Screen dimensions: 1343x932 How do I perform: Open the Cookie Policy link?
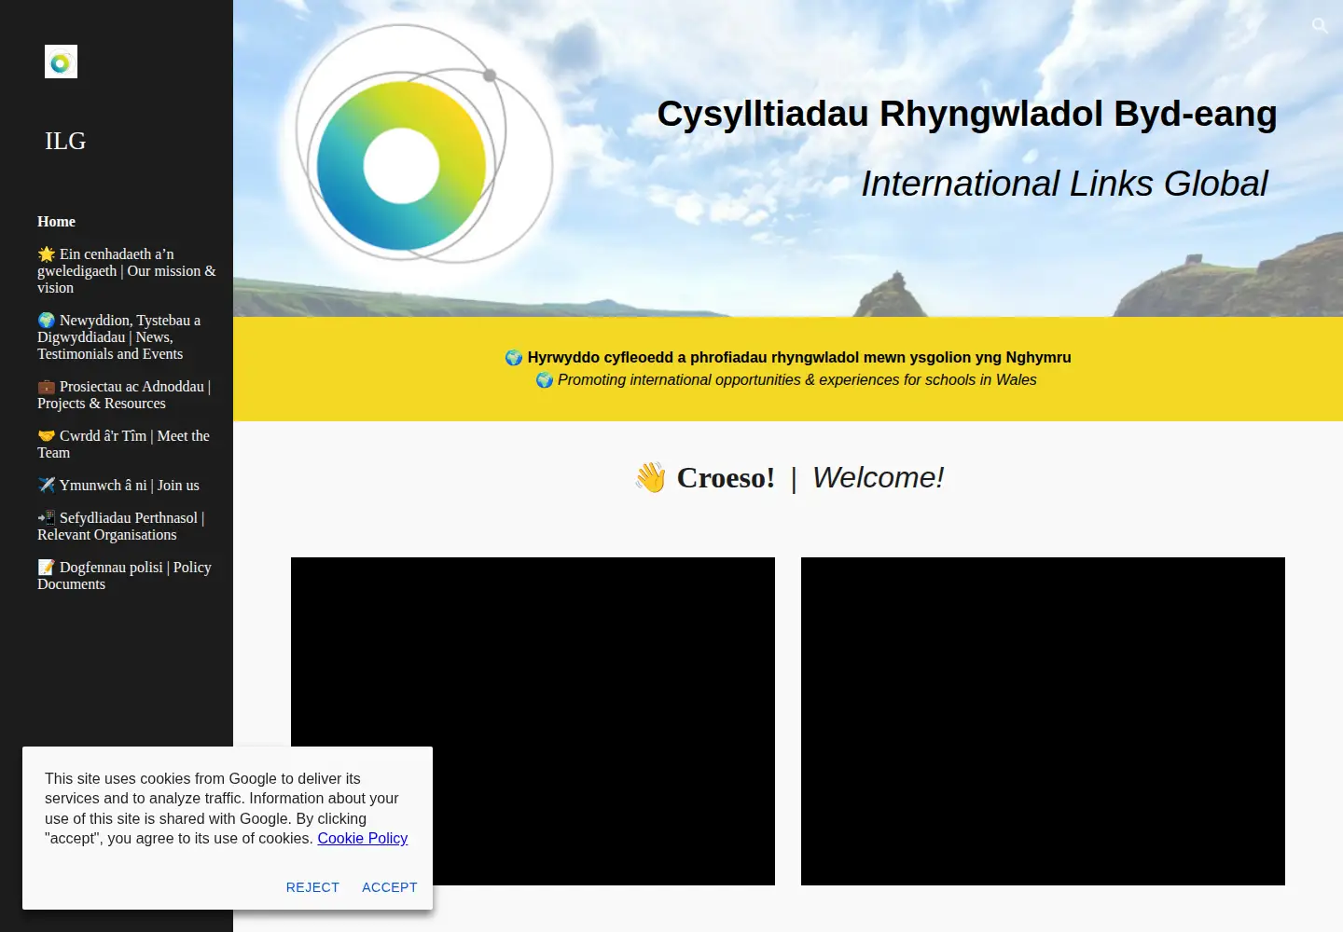coord(363,839)
